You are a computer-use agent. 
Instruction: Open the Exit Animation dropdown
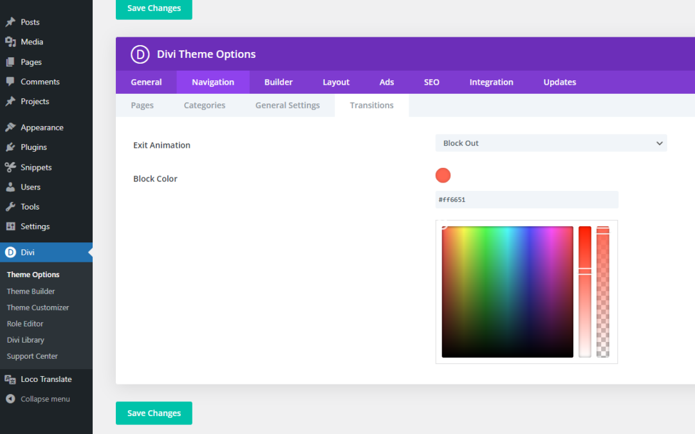[551, 143]
